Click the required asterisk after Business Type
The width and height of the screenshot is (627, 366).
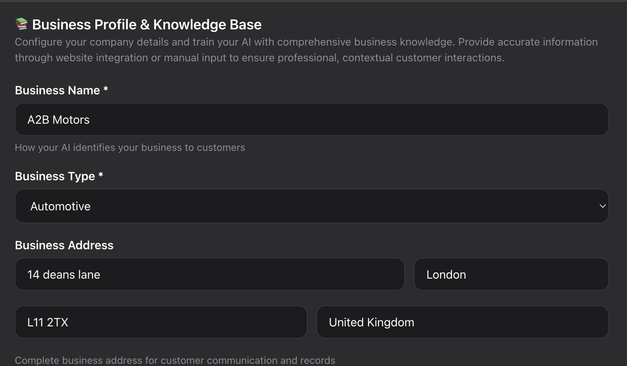[101, 175]
